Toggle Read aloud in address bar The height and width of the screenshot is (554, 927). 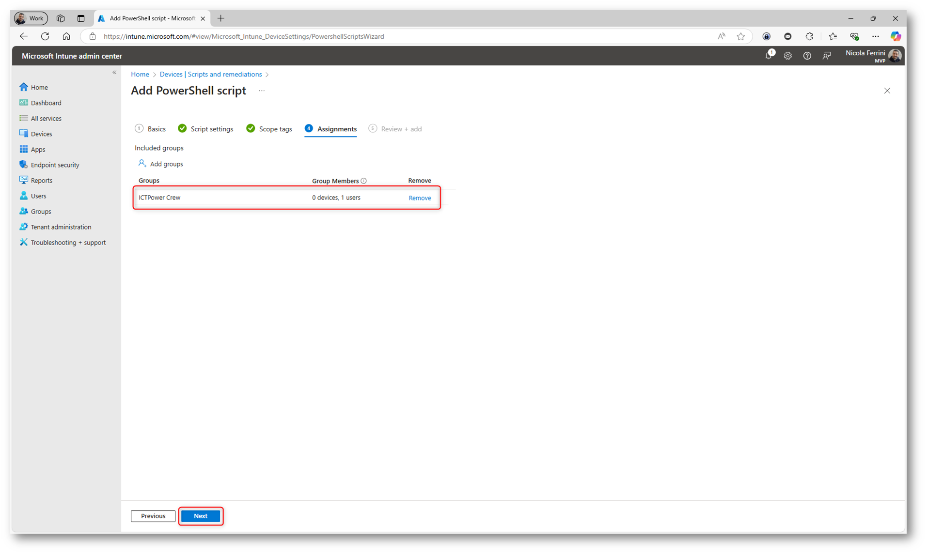point(722,36)
